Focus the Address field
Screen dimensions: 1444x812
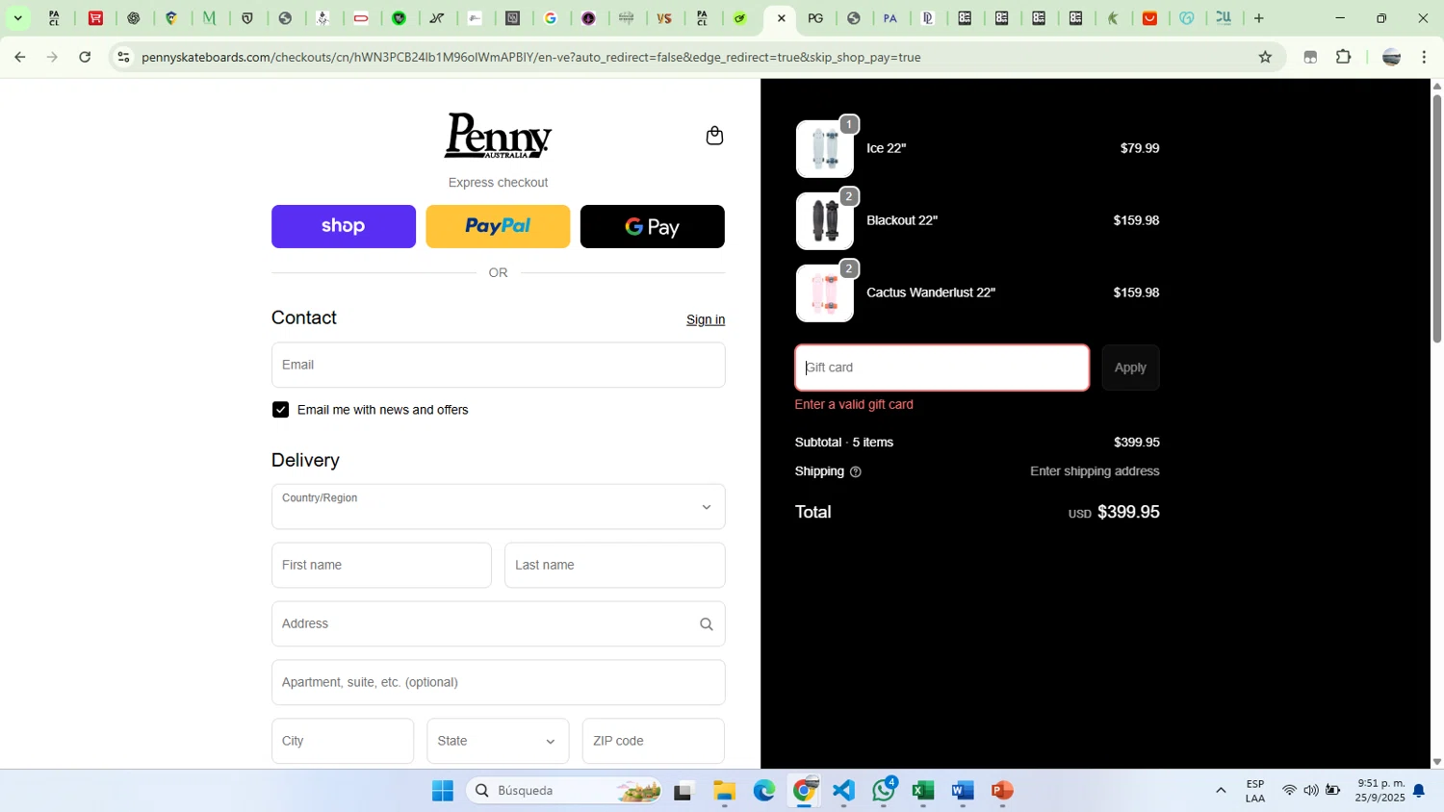498,623
